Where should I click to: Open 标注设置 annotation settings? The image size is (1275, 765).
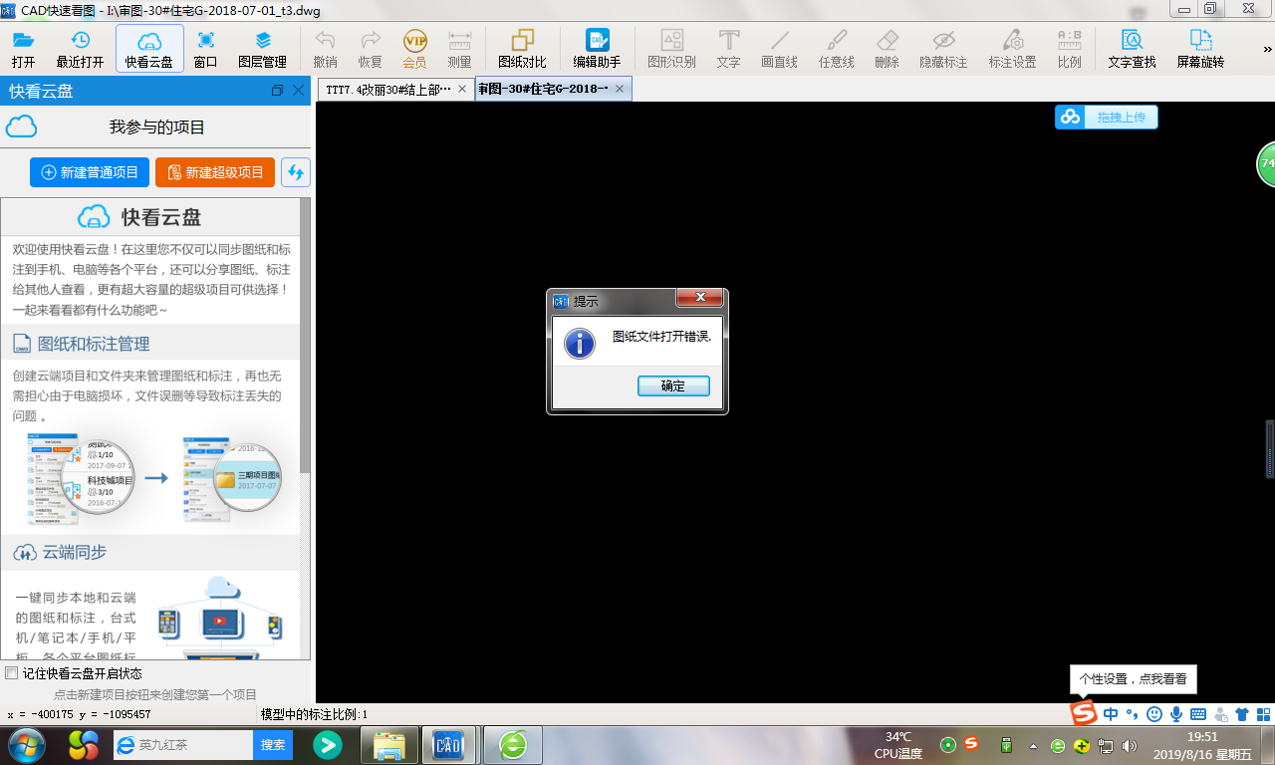1013,49
